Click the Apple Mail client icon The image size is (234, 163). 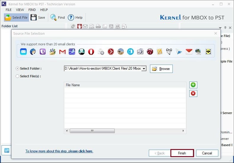(23, 52)
